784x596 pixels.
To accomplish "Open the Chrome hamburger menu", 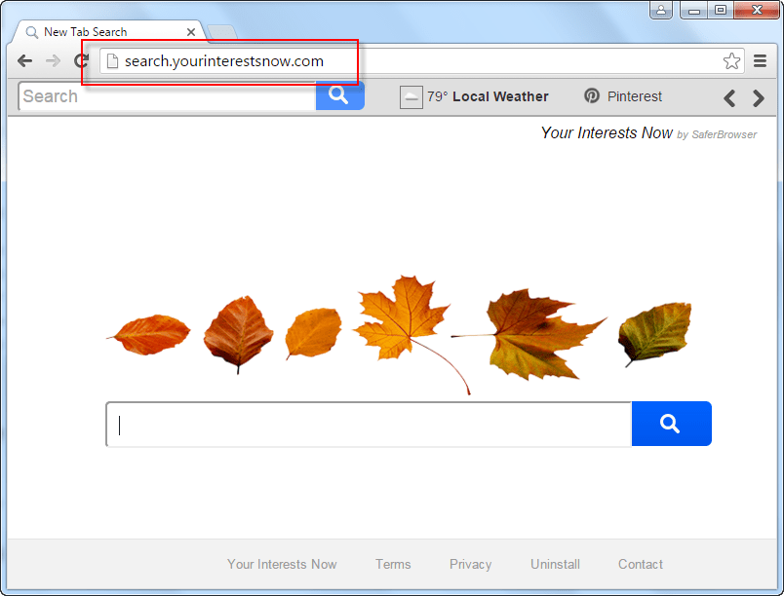I will [760, 61].
